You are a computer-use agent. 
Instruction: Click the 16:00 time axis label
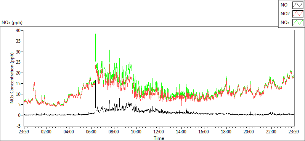click(x=204, y=131)
